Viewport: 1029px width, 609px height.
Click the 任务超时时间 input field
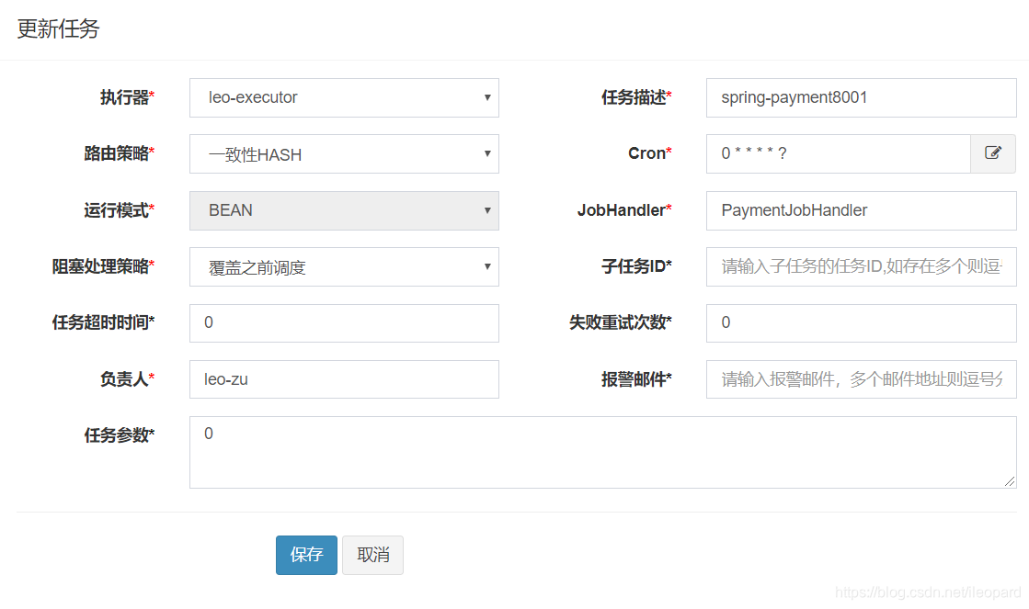click(344, 323)
